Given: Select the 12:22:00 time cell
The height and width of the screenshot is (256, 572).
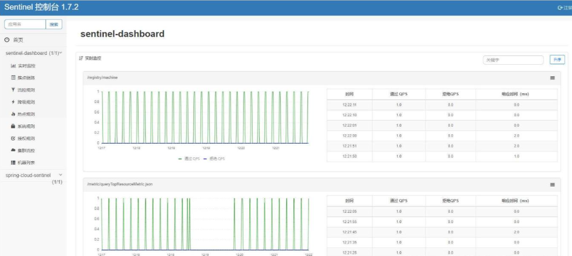Looking at the screenshot, I should point(350,136).
